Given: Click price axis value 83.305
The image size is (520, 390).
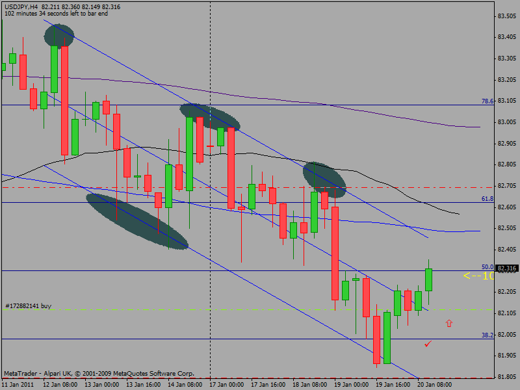Looking at the screenshot, I should coord(507,58).
